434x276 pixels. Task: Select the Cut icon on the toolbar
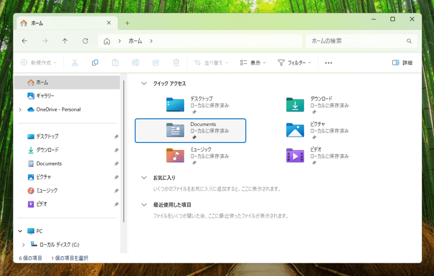pos(75,62)
